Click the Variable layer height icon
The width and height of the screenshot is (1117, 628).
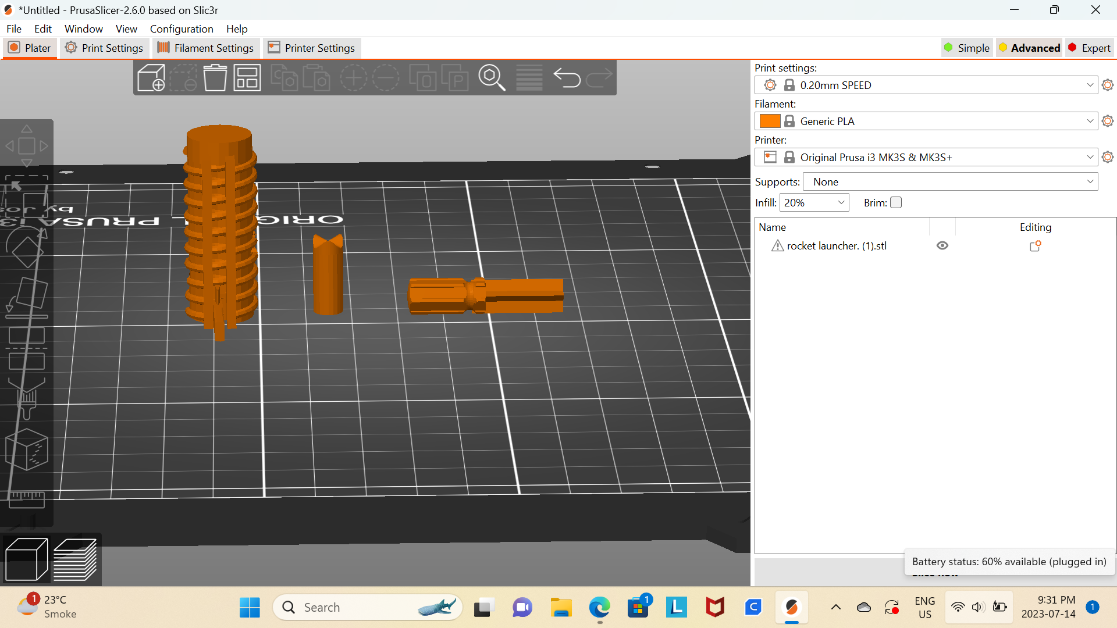tap(529, 77)
